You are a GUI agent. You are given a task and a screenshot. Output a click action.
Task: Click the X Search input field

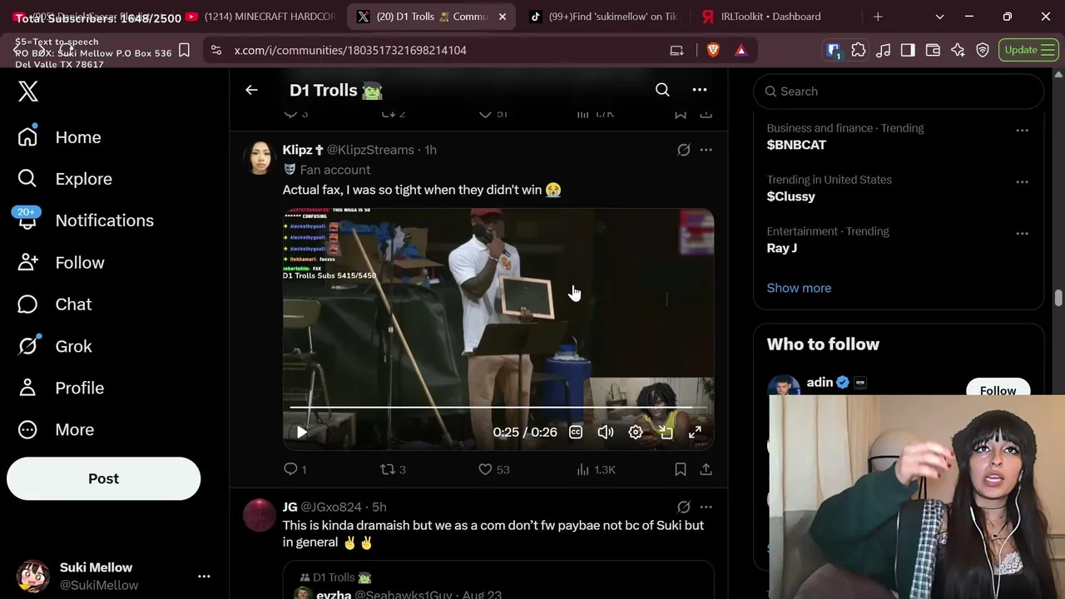pos(899,92)
